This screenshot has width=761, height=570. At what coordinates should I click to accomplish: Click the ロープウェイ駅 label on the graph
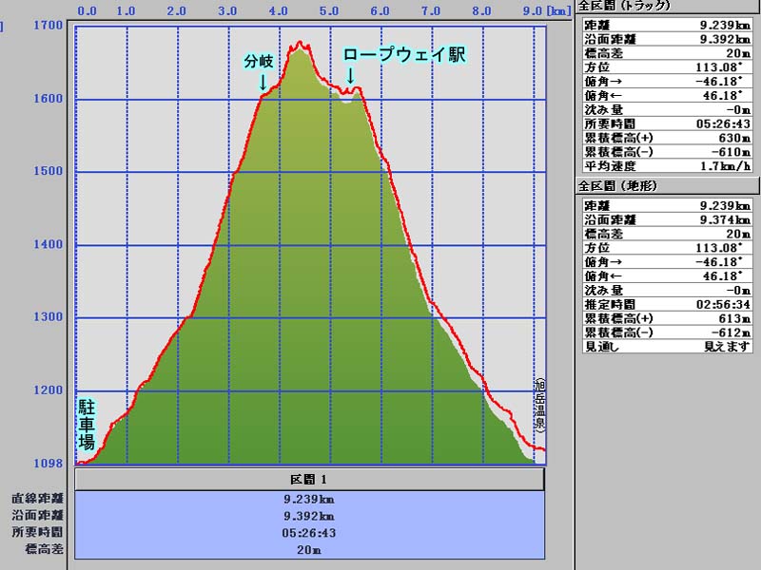[404, 56]
